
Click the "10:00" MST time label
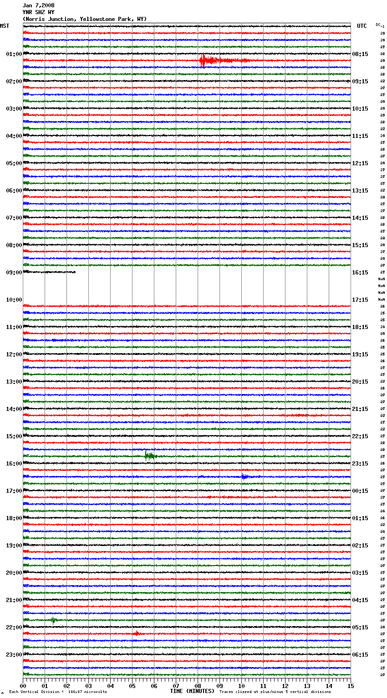coord(14,300)
